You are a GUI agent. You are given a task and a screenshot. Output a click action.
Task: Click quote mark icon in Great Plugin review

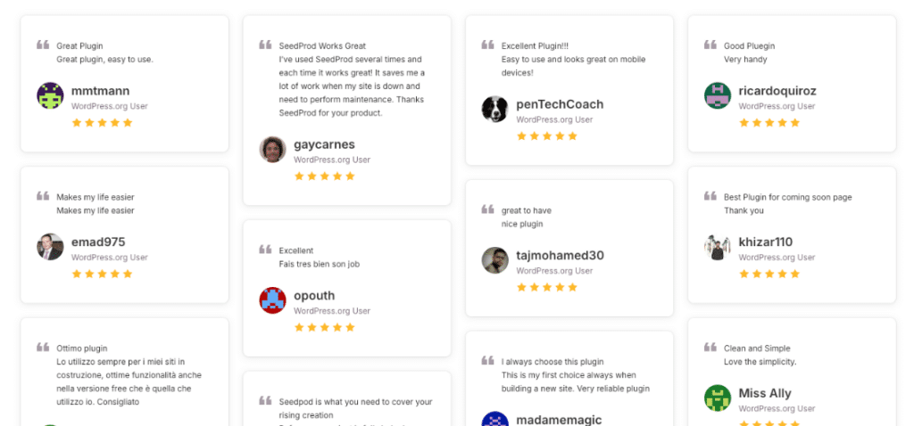pyautogui.click(x=43, y=45)
